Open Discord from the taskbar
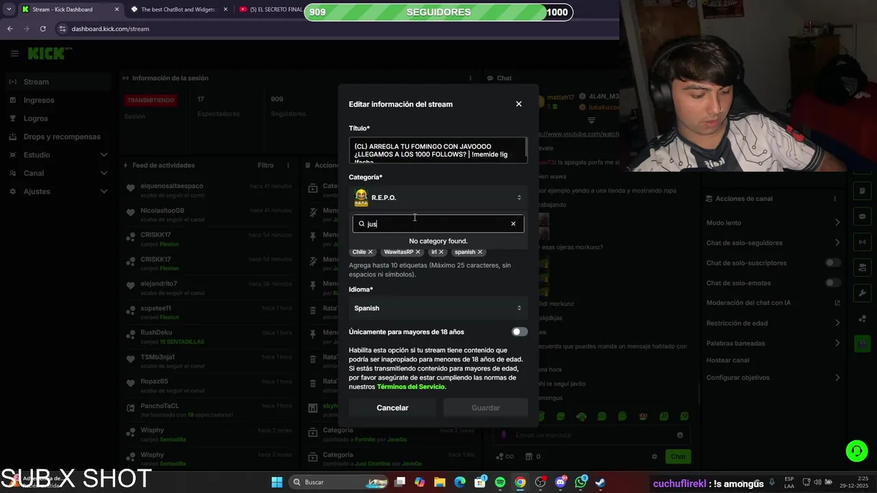 [560, 482]
